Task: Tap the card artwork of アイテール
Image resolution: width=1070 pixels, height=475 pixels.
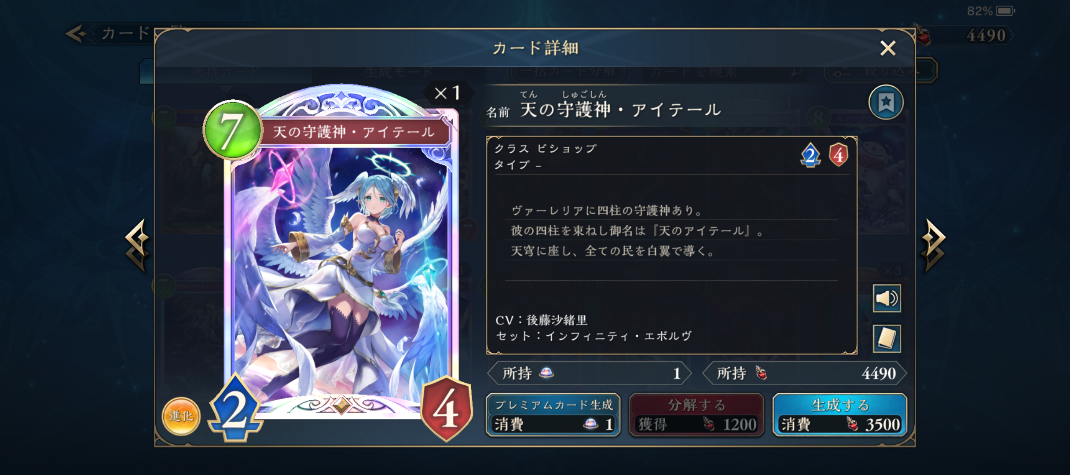Action: (341, 273)
